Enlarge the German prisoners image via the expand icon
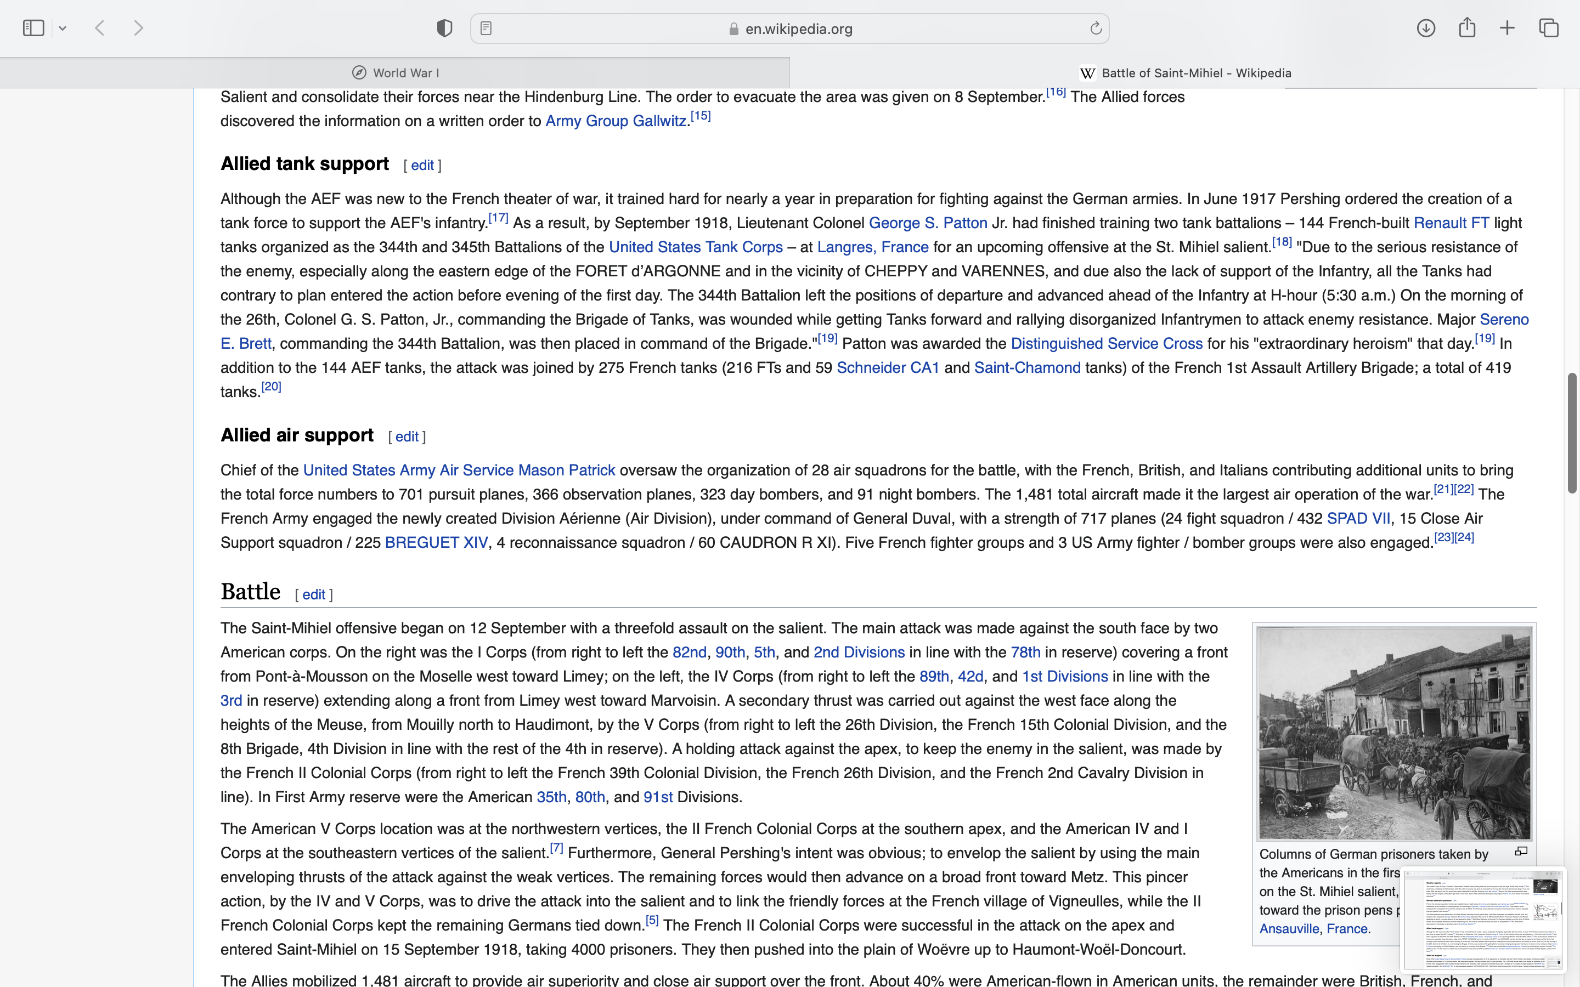1580x987 pixels. [x=1521, y=852]
